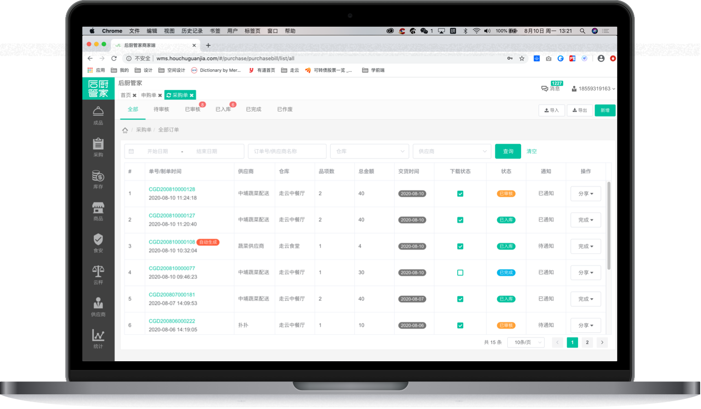Open the Chrome 书签 menu
This screenshot has height=409, width=701.
(x=215, y=31)
